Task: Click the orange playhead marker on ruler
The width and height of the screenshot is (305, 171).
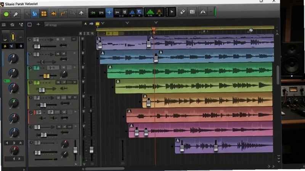Action: point(154,30)
